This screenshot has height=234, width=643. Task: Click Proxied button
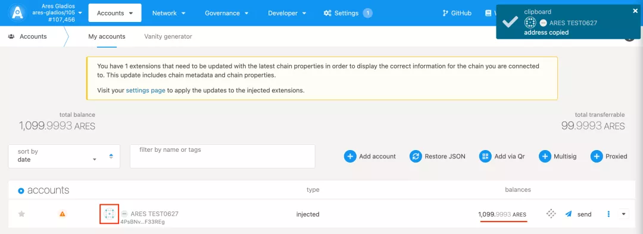[x=609, y=156]
